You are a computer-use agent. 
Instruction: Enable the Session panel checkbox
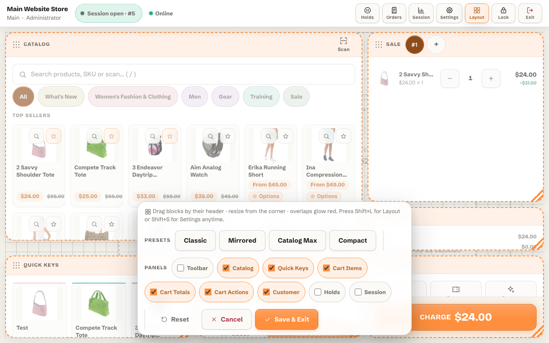coord(358,292)
